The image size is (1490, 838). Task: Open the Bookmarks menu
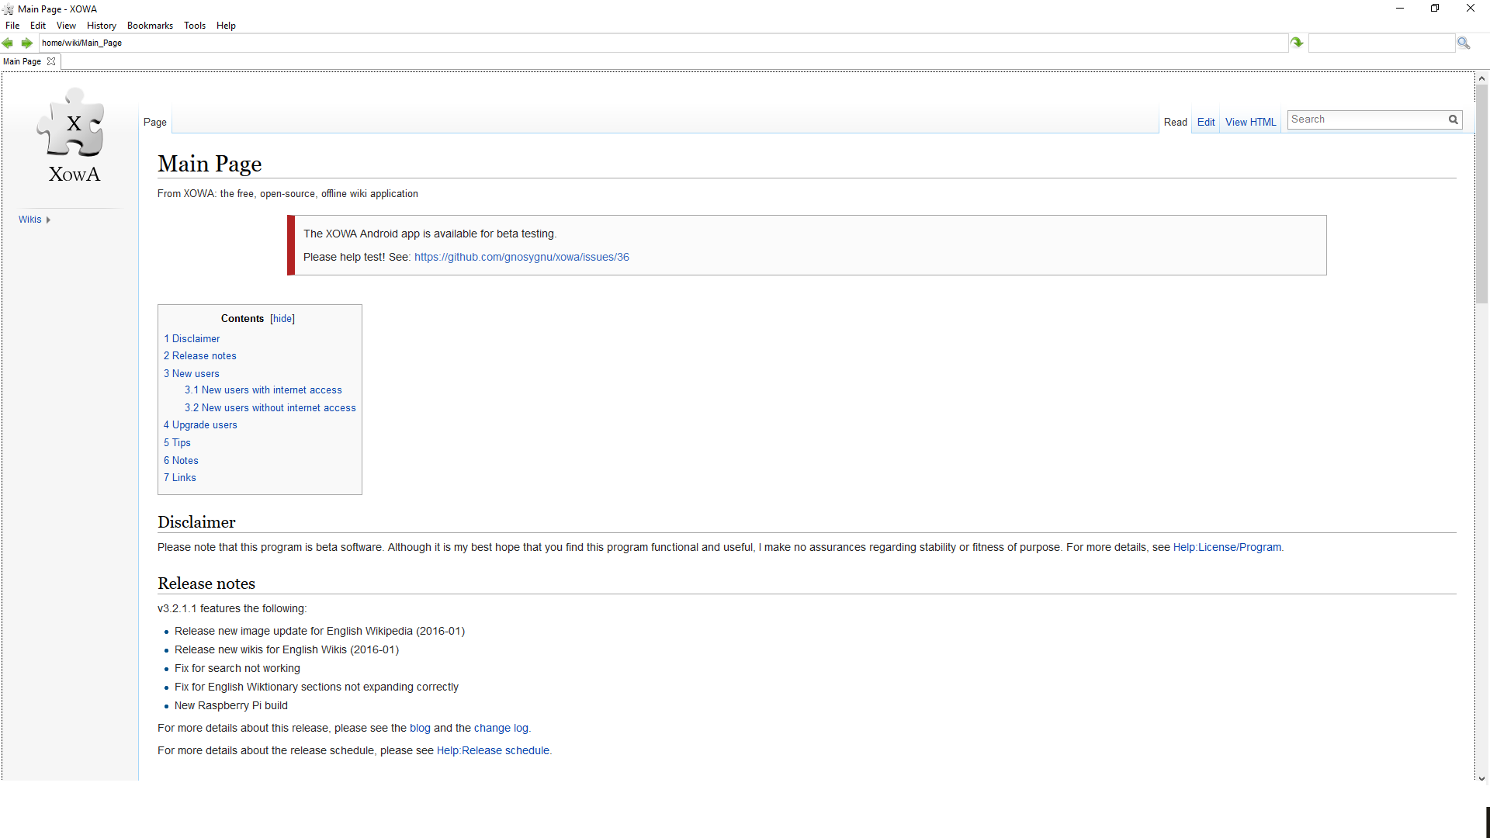[x=150, y=26]
